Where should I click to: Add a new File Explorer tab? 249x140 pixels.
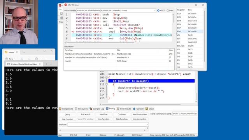click(x=24, y=52)
